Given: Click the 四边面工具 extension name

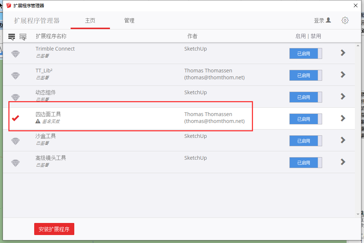Looking at the screenshot, I should (48, 114).
